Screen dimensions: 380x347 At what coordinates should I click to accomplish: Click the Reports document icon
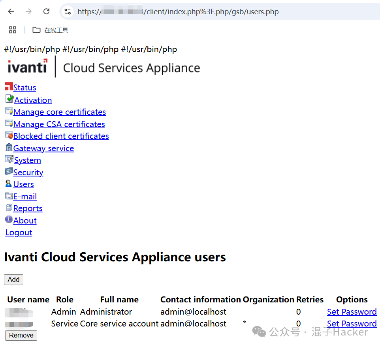9,207
